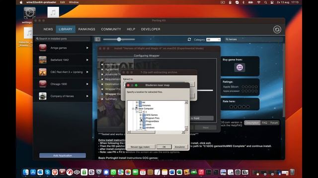
Task: Open the App Store dock icon
Action: click(x=33, y=172)
